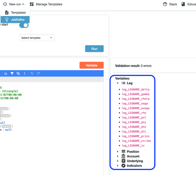Redo edit with the redo arrow
This screenshot has height=175, width=196.
[38, 74]
